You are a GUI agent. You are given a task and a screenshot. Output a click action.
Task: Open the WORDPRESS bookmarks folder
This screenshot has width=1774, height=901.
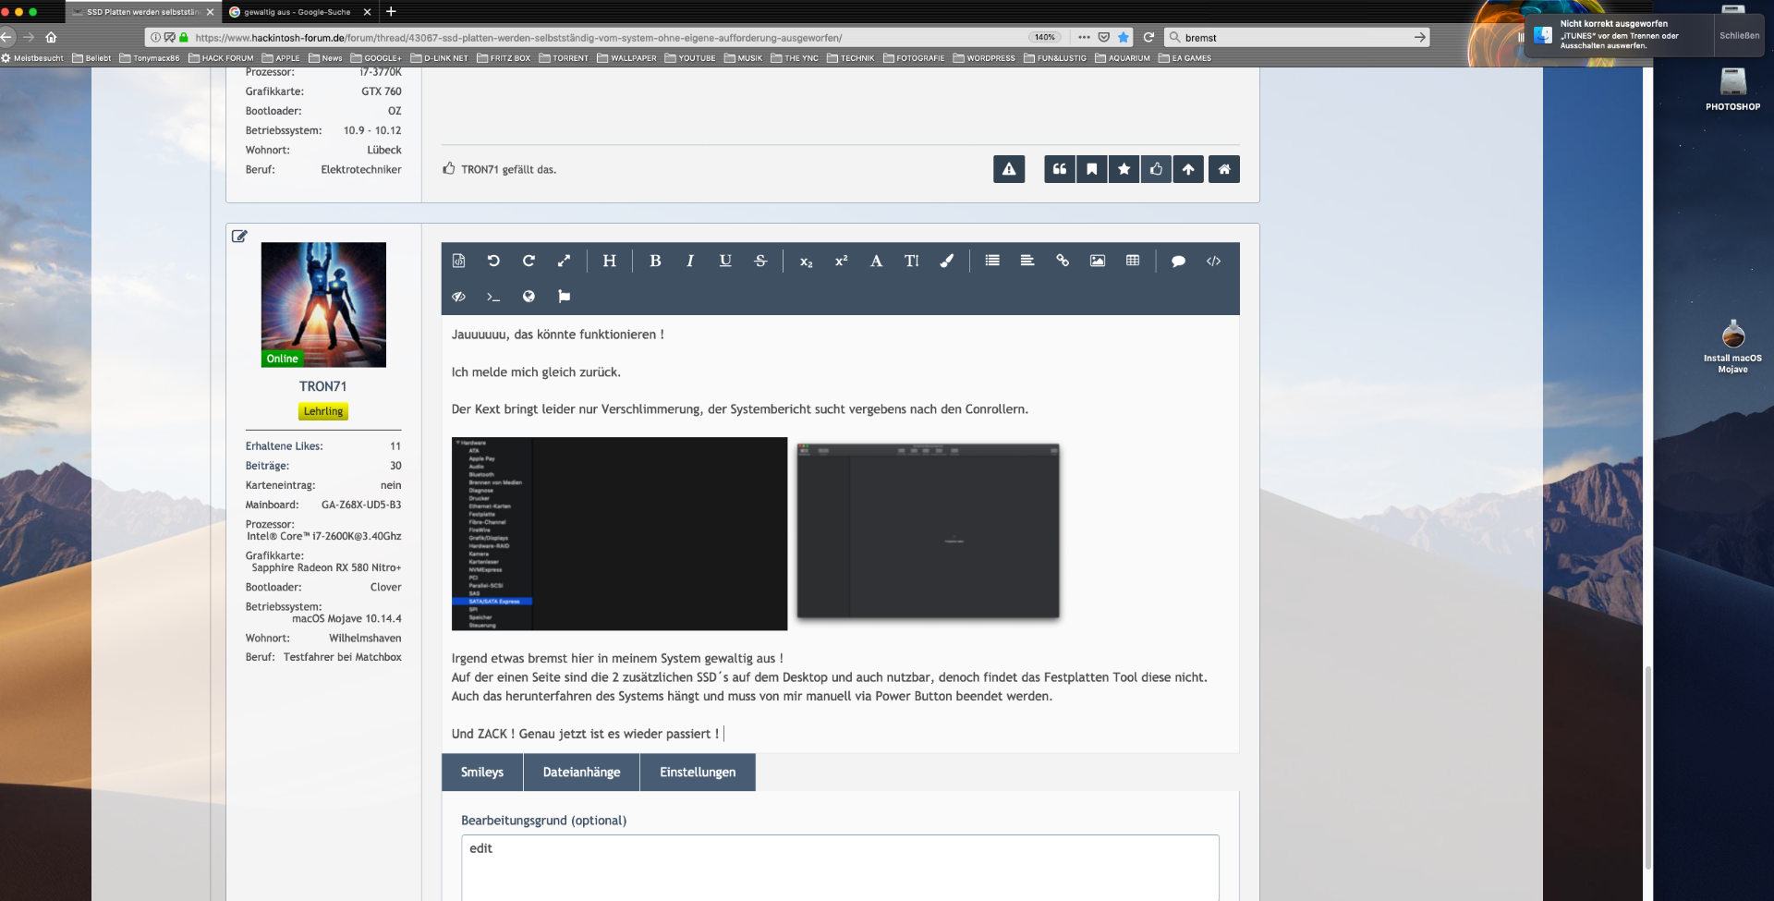coord(984,58)
